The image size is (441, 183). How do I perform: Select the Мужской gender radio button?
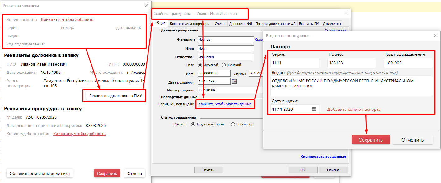pyautogui.click(x=200, y=65)
